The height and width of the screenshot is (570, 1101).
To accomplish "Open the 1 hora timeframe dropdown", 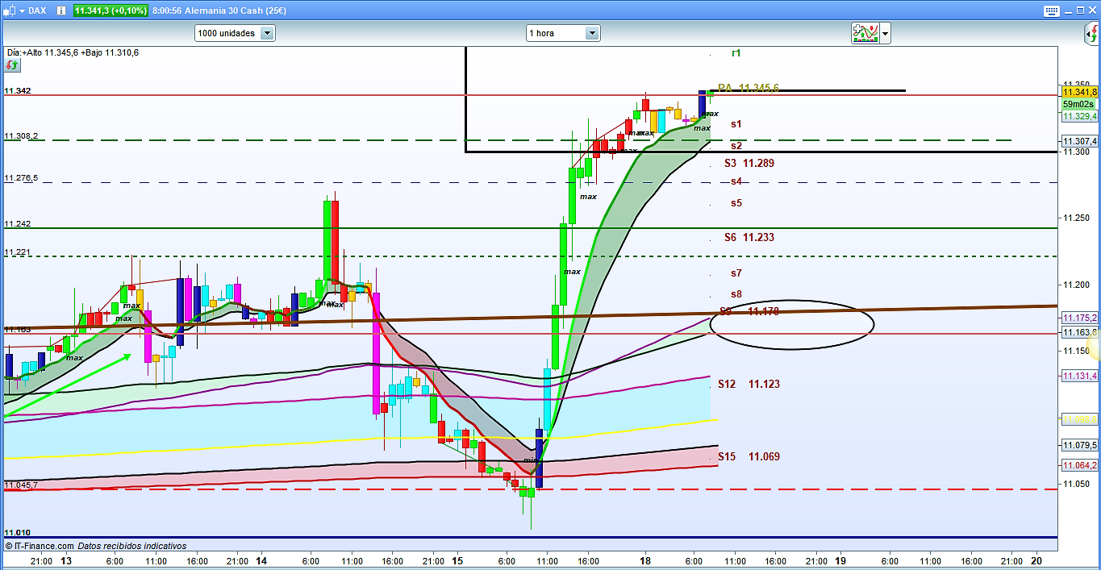I will coord(562,33).
